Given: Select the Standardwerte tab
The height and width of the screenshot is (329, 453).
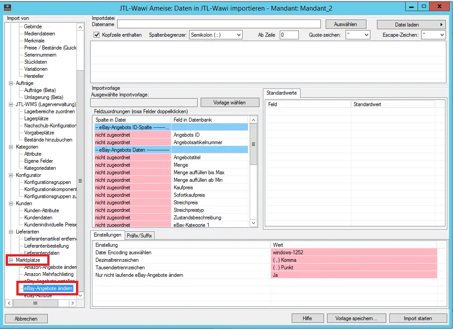Looking at the screenshot, I should [282, 93].
